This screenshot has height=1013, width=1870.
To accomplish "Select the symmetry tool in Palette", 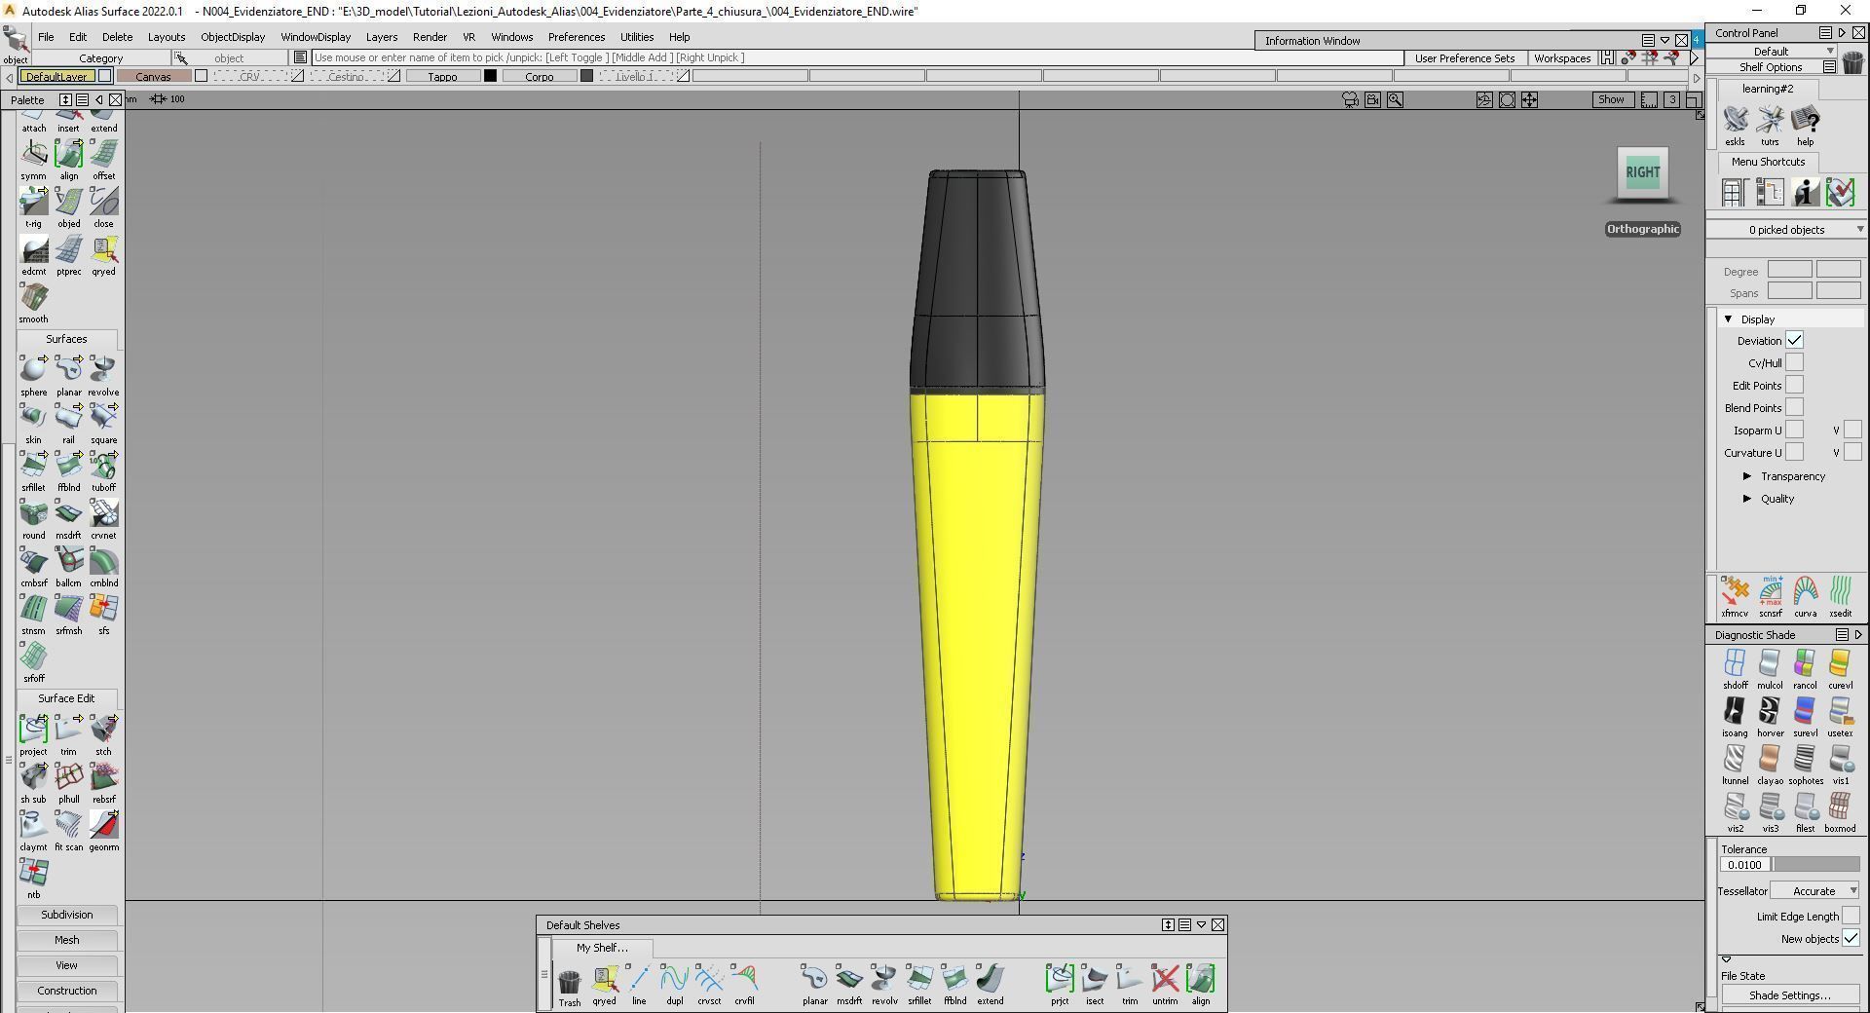I will [x=33, y=154].
